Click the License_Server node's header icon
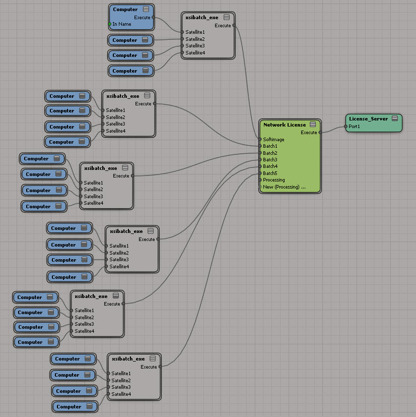 click(395, 118)
